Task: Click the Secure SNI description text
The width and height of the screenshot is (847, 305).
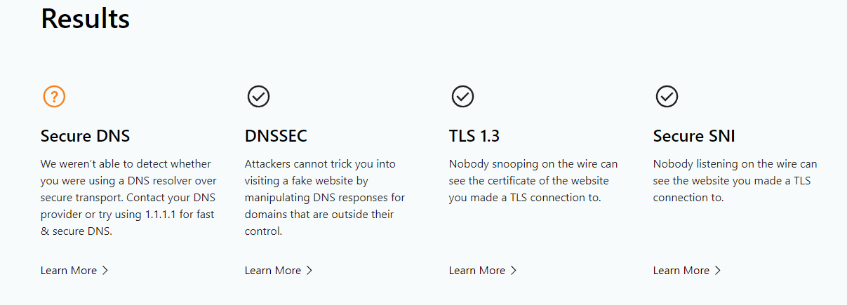Action: coord(735,181)
